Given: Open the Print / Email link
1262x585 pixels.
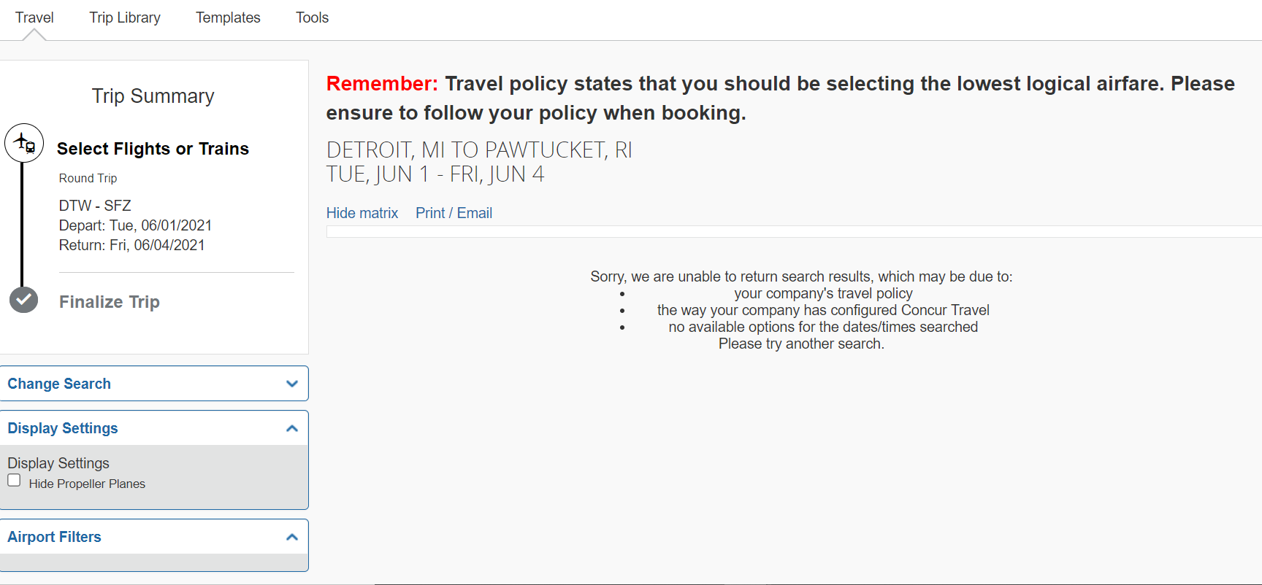Looking at the screenshot, I should (454, 213).
